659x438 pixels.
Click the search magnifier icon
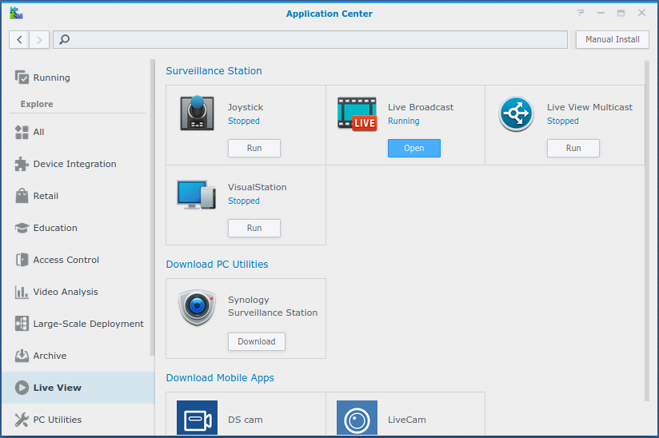[64, 39]
